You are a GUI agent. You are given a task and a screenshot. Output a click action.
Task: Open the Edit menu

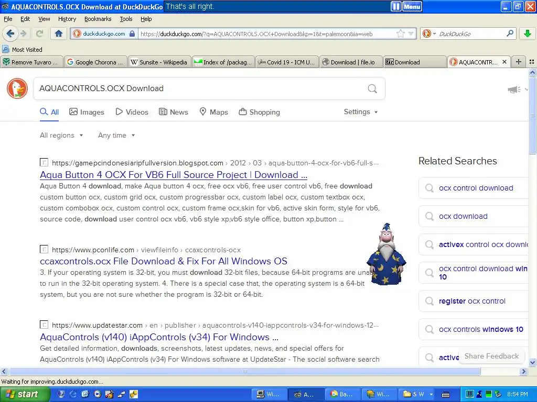[25, 19]
